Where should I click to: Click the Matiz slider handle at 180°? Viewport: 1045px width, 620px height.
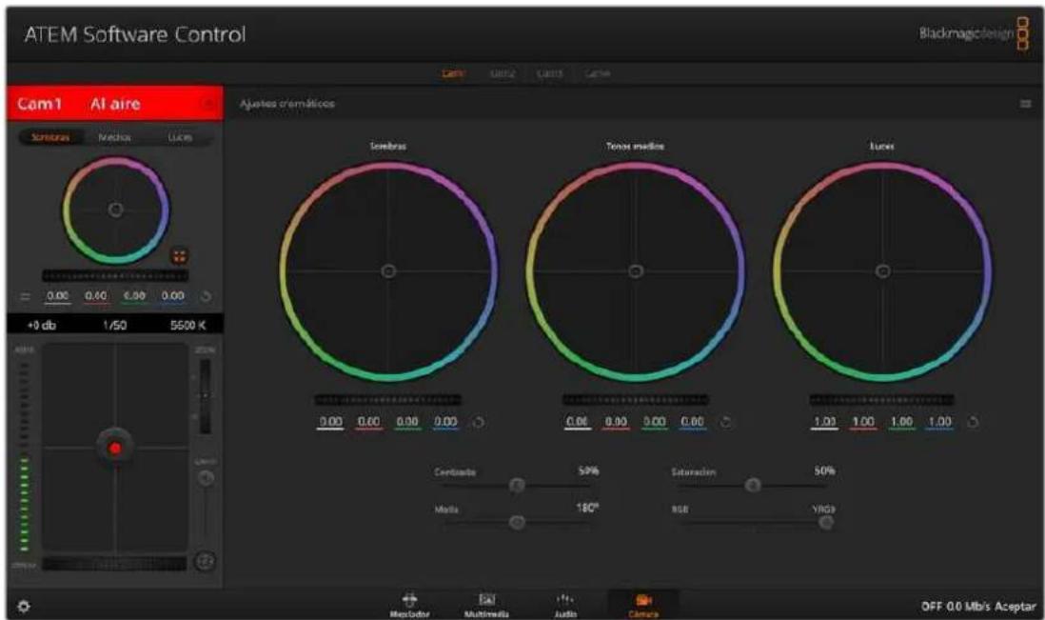[517, 522]
